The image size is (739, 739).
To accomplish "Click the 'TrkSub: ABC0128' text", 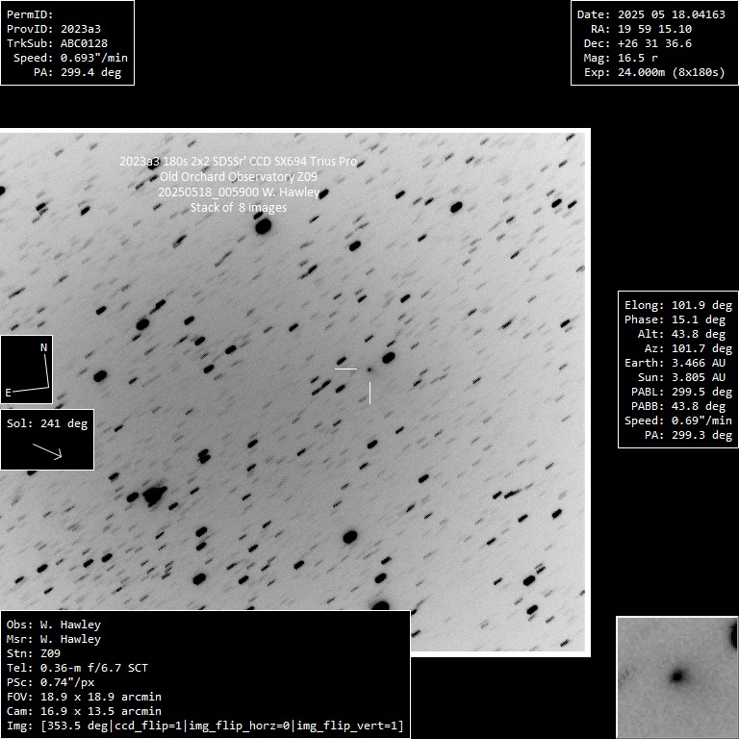I will tap(57, 43).
